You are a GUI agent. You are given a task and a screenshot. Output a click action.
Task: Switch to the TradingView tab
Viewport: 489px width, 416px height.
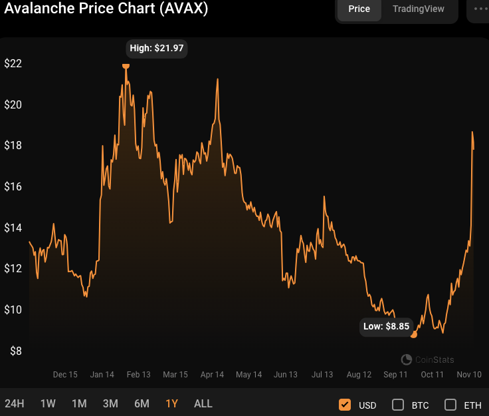pos(418,9)
